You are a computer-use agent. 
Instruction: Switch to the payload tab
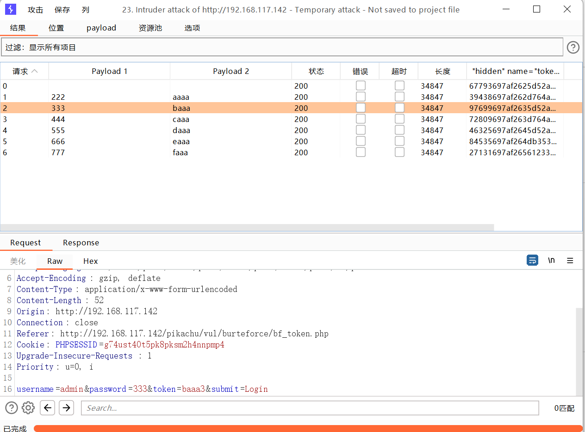click(x=101, y=28)
